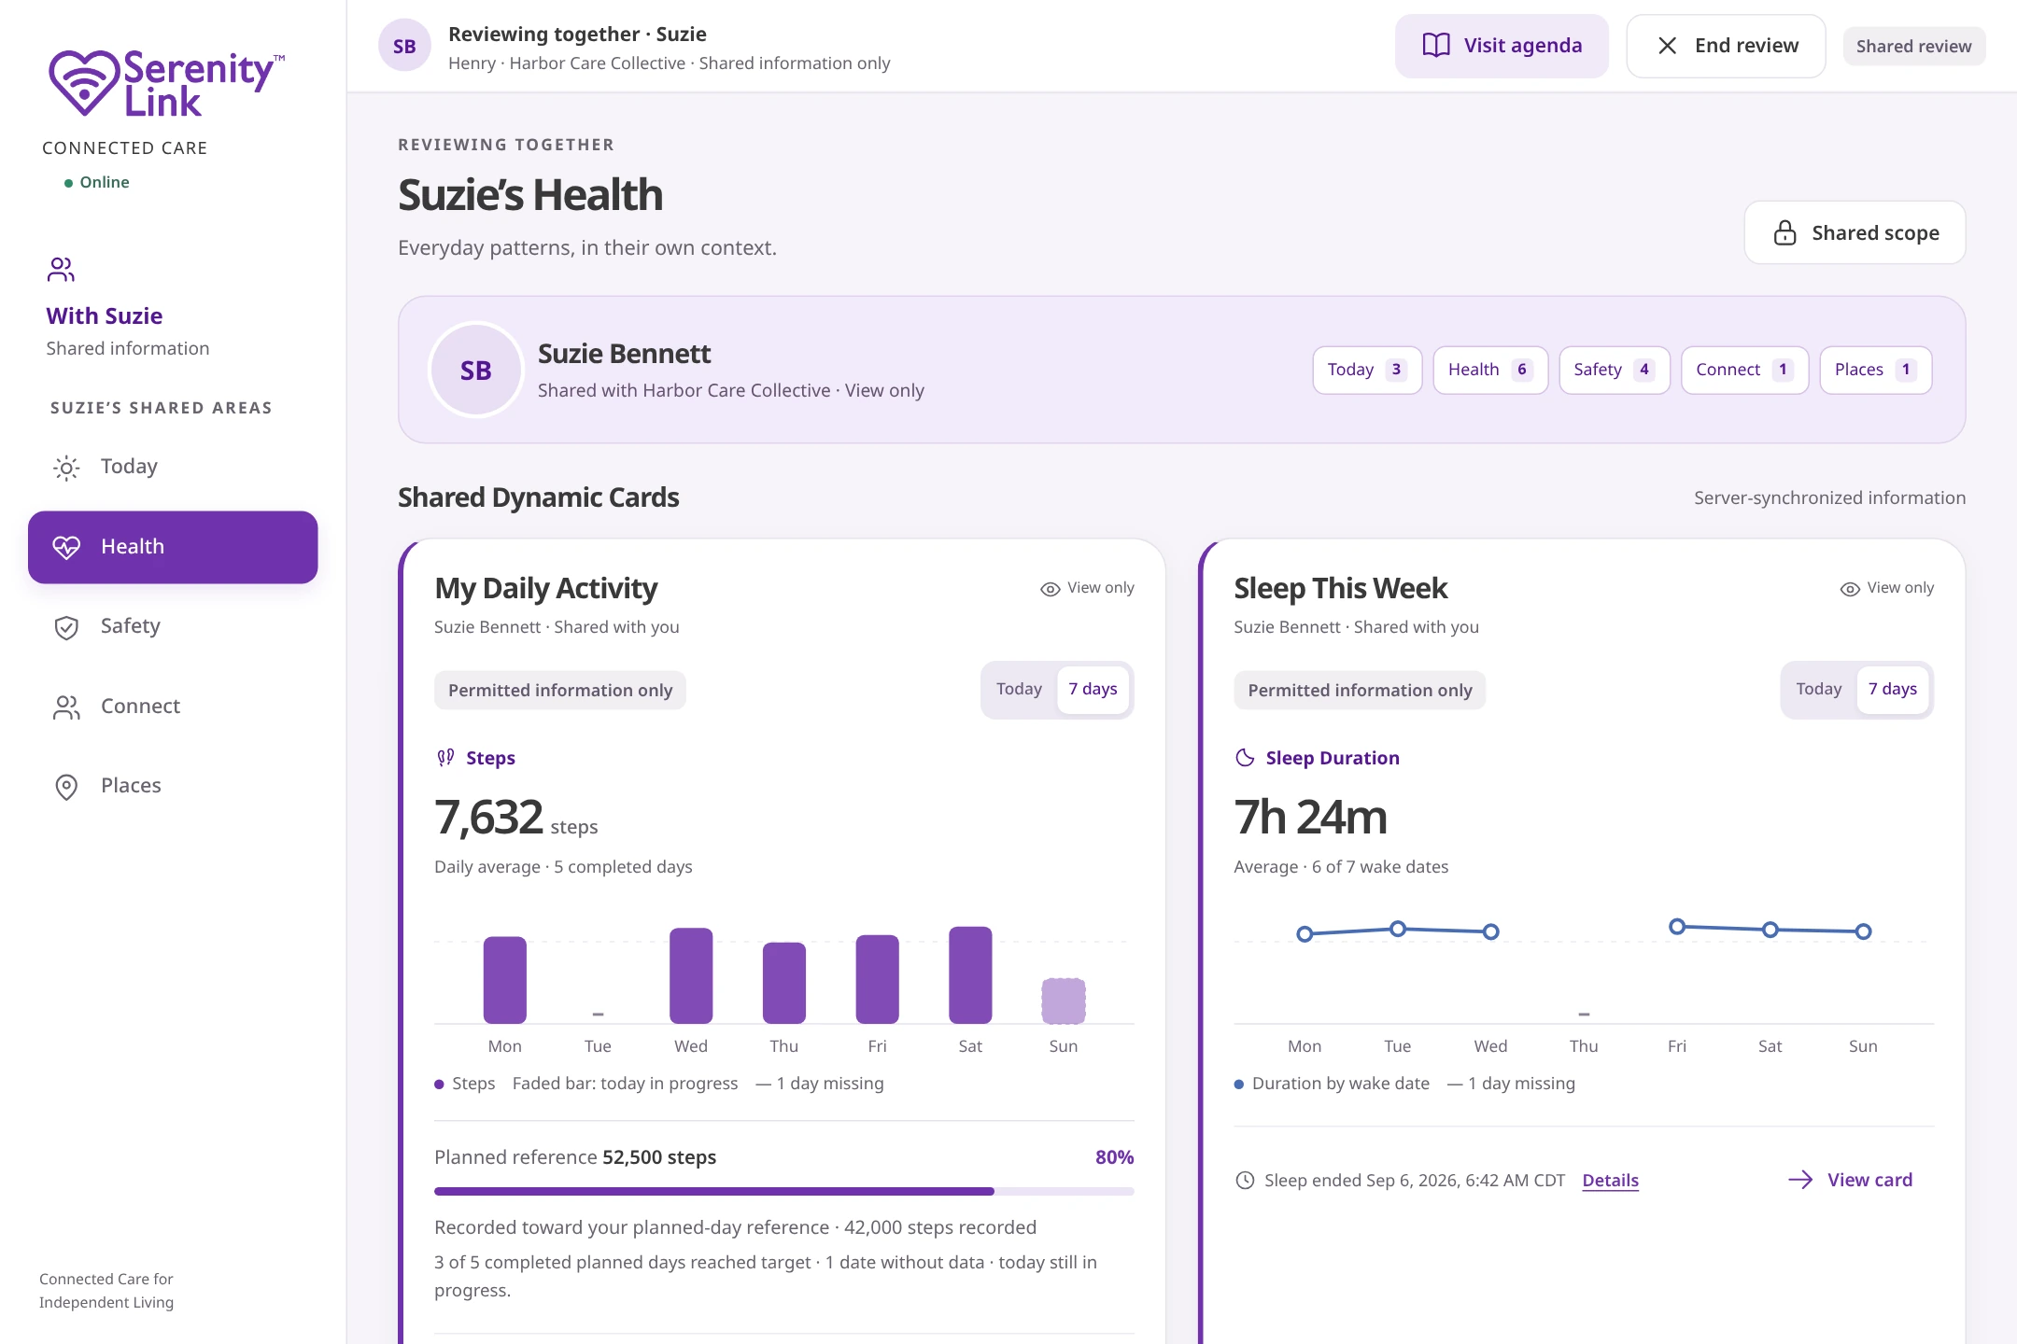The image size is (2017, 1344).
Task: Click the Health heart-pulse icon in sidebar
Action: pos(66,547)
